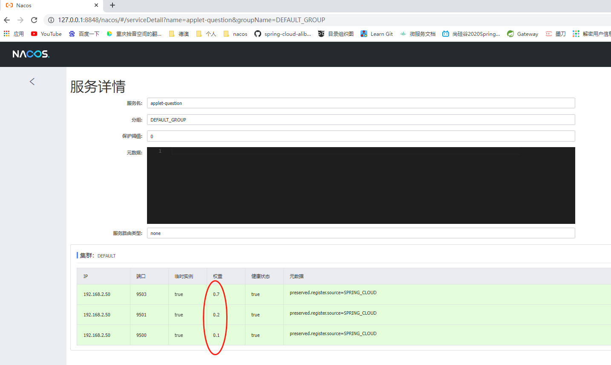
Task: Open the 尚硅谷2020Spring bookmark
Action: [x=471, y=34]
